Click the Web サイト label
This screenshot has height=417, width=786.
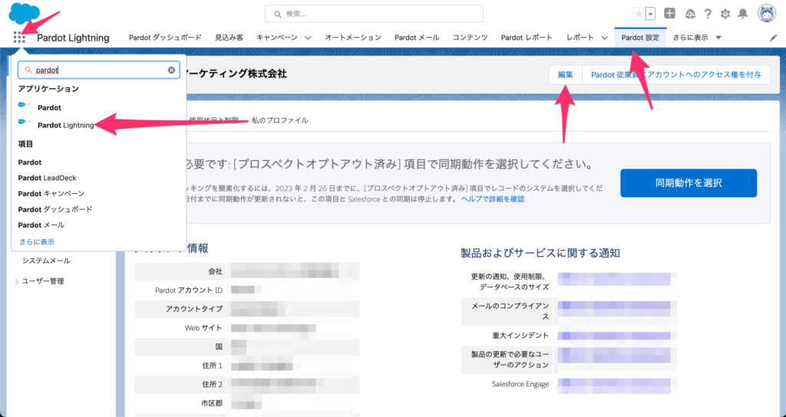203,328
